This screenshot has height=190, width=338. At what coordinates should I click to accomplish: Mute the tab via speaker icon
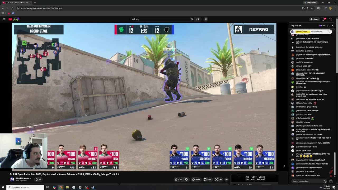coord(27,3)
